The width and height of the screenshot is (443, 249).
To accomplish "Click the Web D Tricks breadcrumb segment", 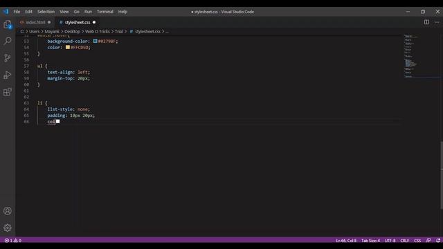I will 98,31.
